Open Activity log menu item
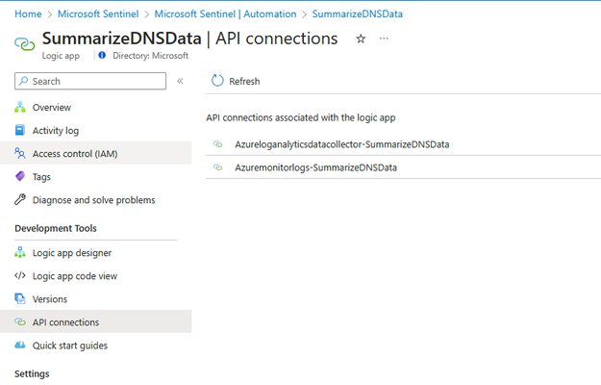The width and height of the screenshot is (601, 385). (x=96, y=131)
